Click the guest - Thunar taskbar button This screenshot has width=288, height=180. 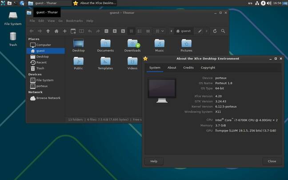(x=49, y=3)
